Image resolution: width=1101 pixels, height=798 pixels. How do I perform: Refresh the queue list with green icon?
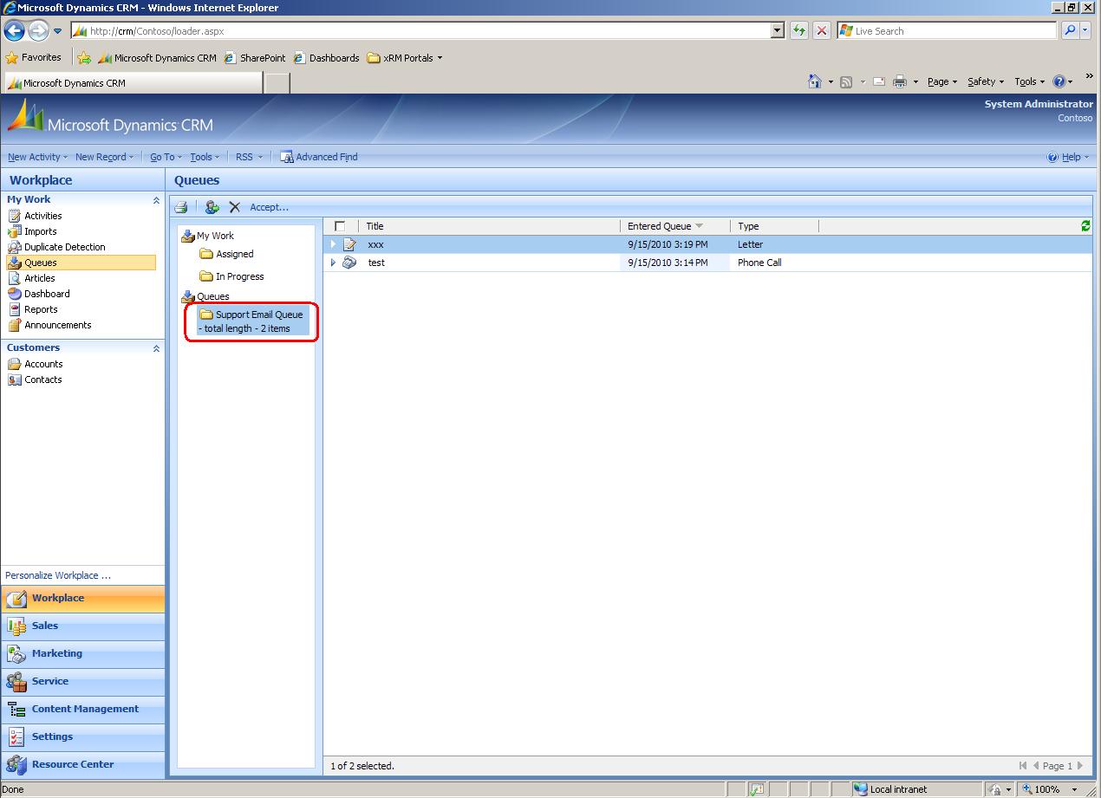point(1085,226)
